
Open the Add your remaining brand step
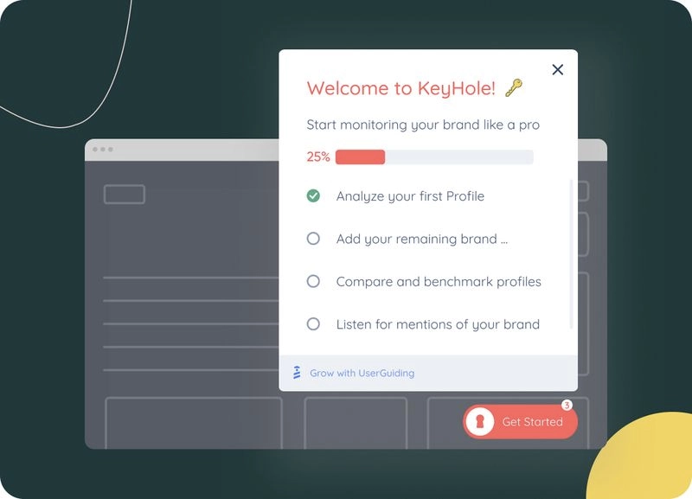tap(422, 239)
